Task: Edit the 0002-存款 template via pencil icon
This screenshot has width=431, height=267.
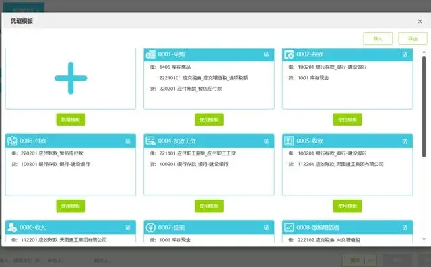Action: click(x=405, y=54)
